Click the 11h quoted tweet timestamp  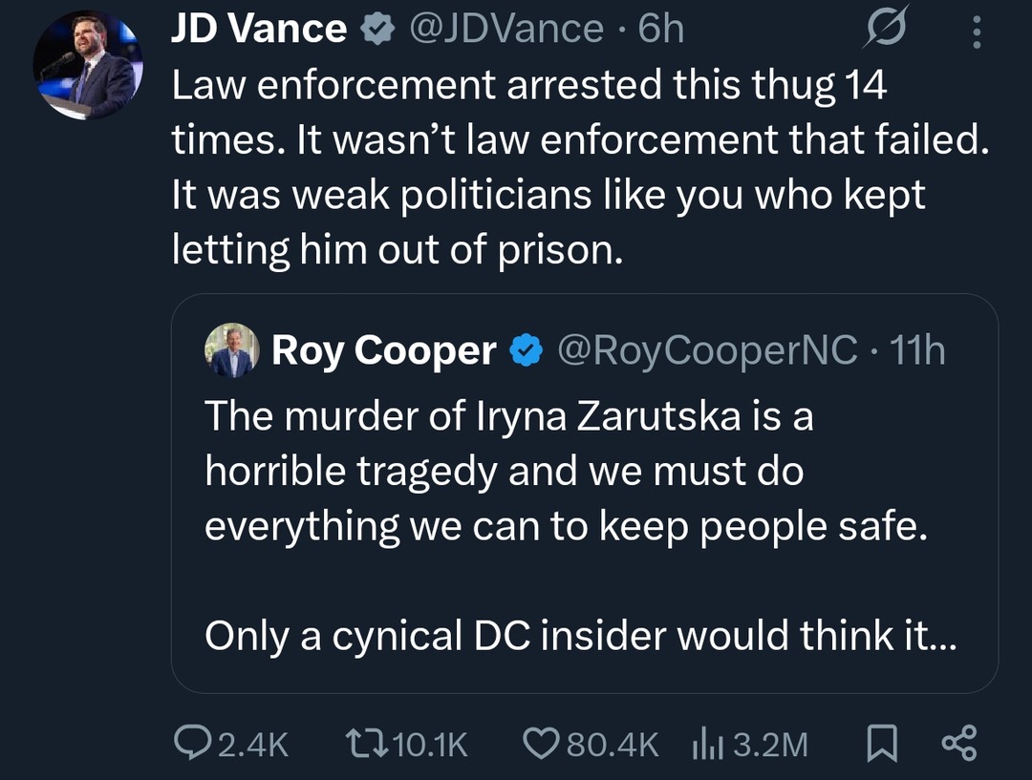point(916,351)
